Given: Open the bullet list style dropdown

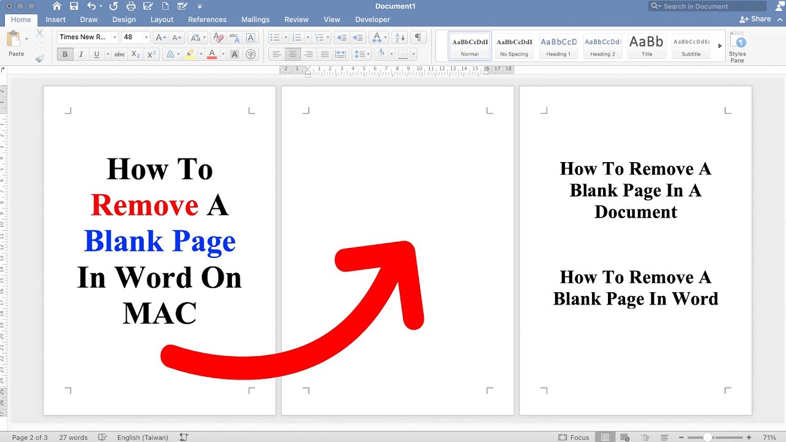Looking at the screenshot, I should 286,37.
